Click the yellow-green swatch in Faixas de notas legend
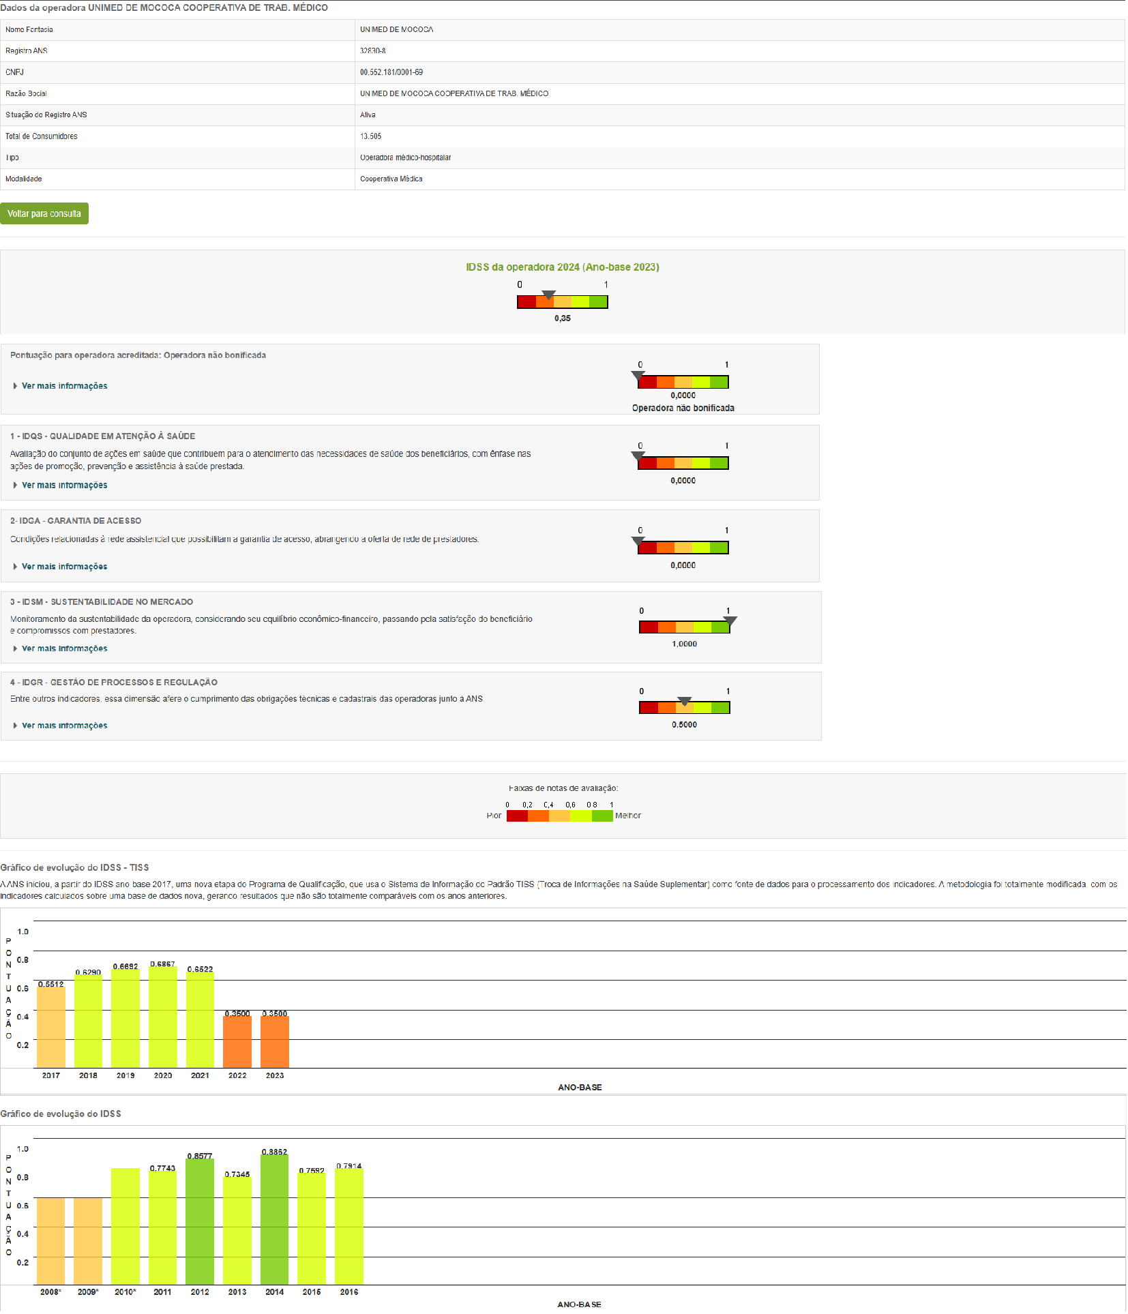This screenshot has width=1128, height=1314. [x=581, y=816]
